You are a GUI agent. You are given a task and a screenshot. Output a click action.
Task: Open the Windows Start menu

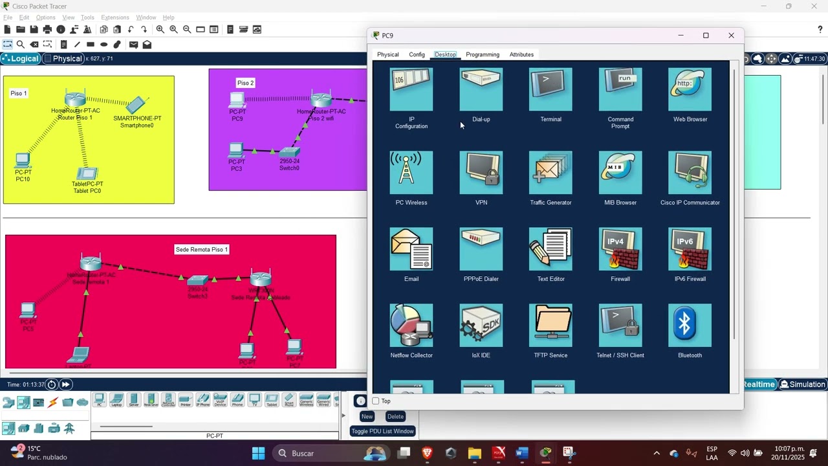pos(258,453)
